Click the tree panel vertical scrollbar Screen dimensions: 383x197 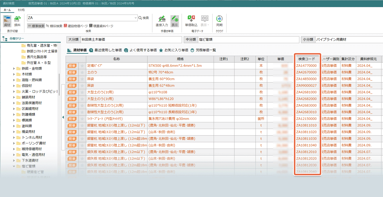pyautogui.click(x=59, y=84)
